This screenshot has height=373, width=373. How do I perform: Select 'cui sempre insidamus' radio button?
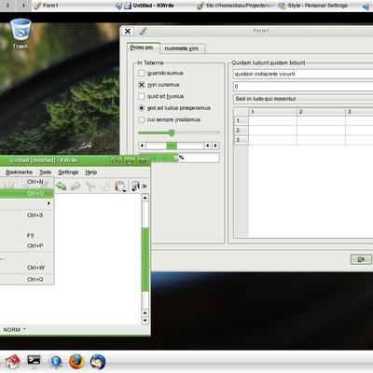point(142,119)
